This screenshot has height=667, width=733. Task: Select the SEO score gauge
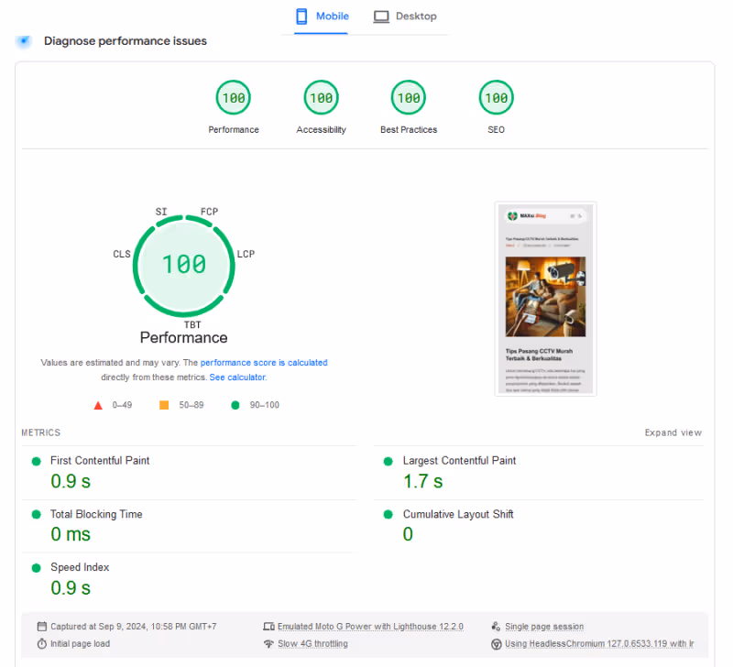[496, 97]
